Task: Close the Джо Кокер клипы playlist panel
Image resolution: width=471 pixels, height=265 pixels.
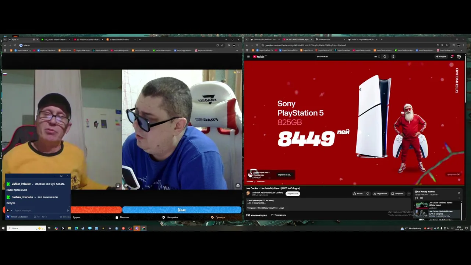Action: point(459,192)
